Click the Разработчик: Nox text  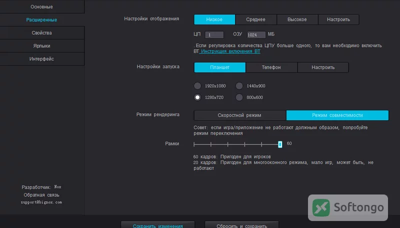(x=41, y=187)
